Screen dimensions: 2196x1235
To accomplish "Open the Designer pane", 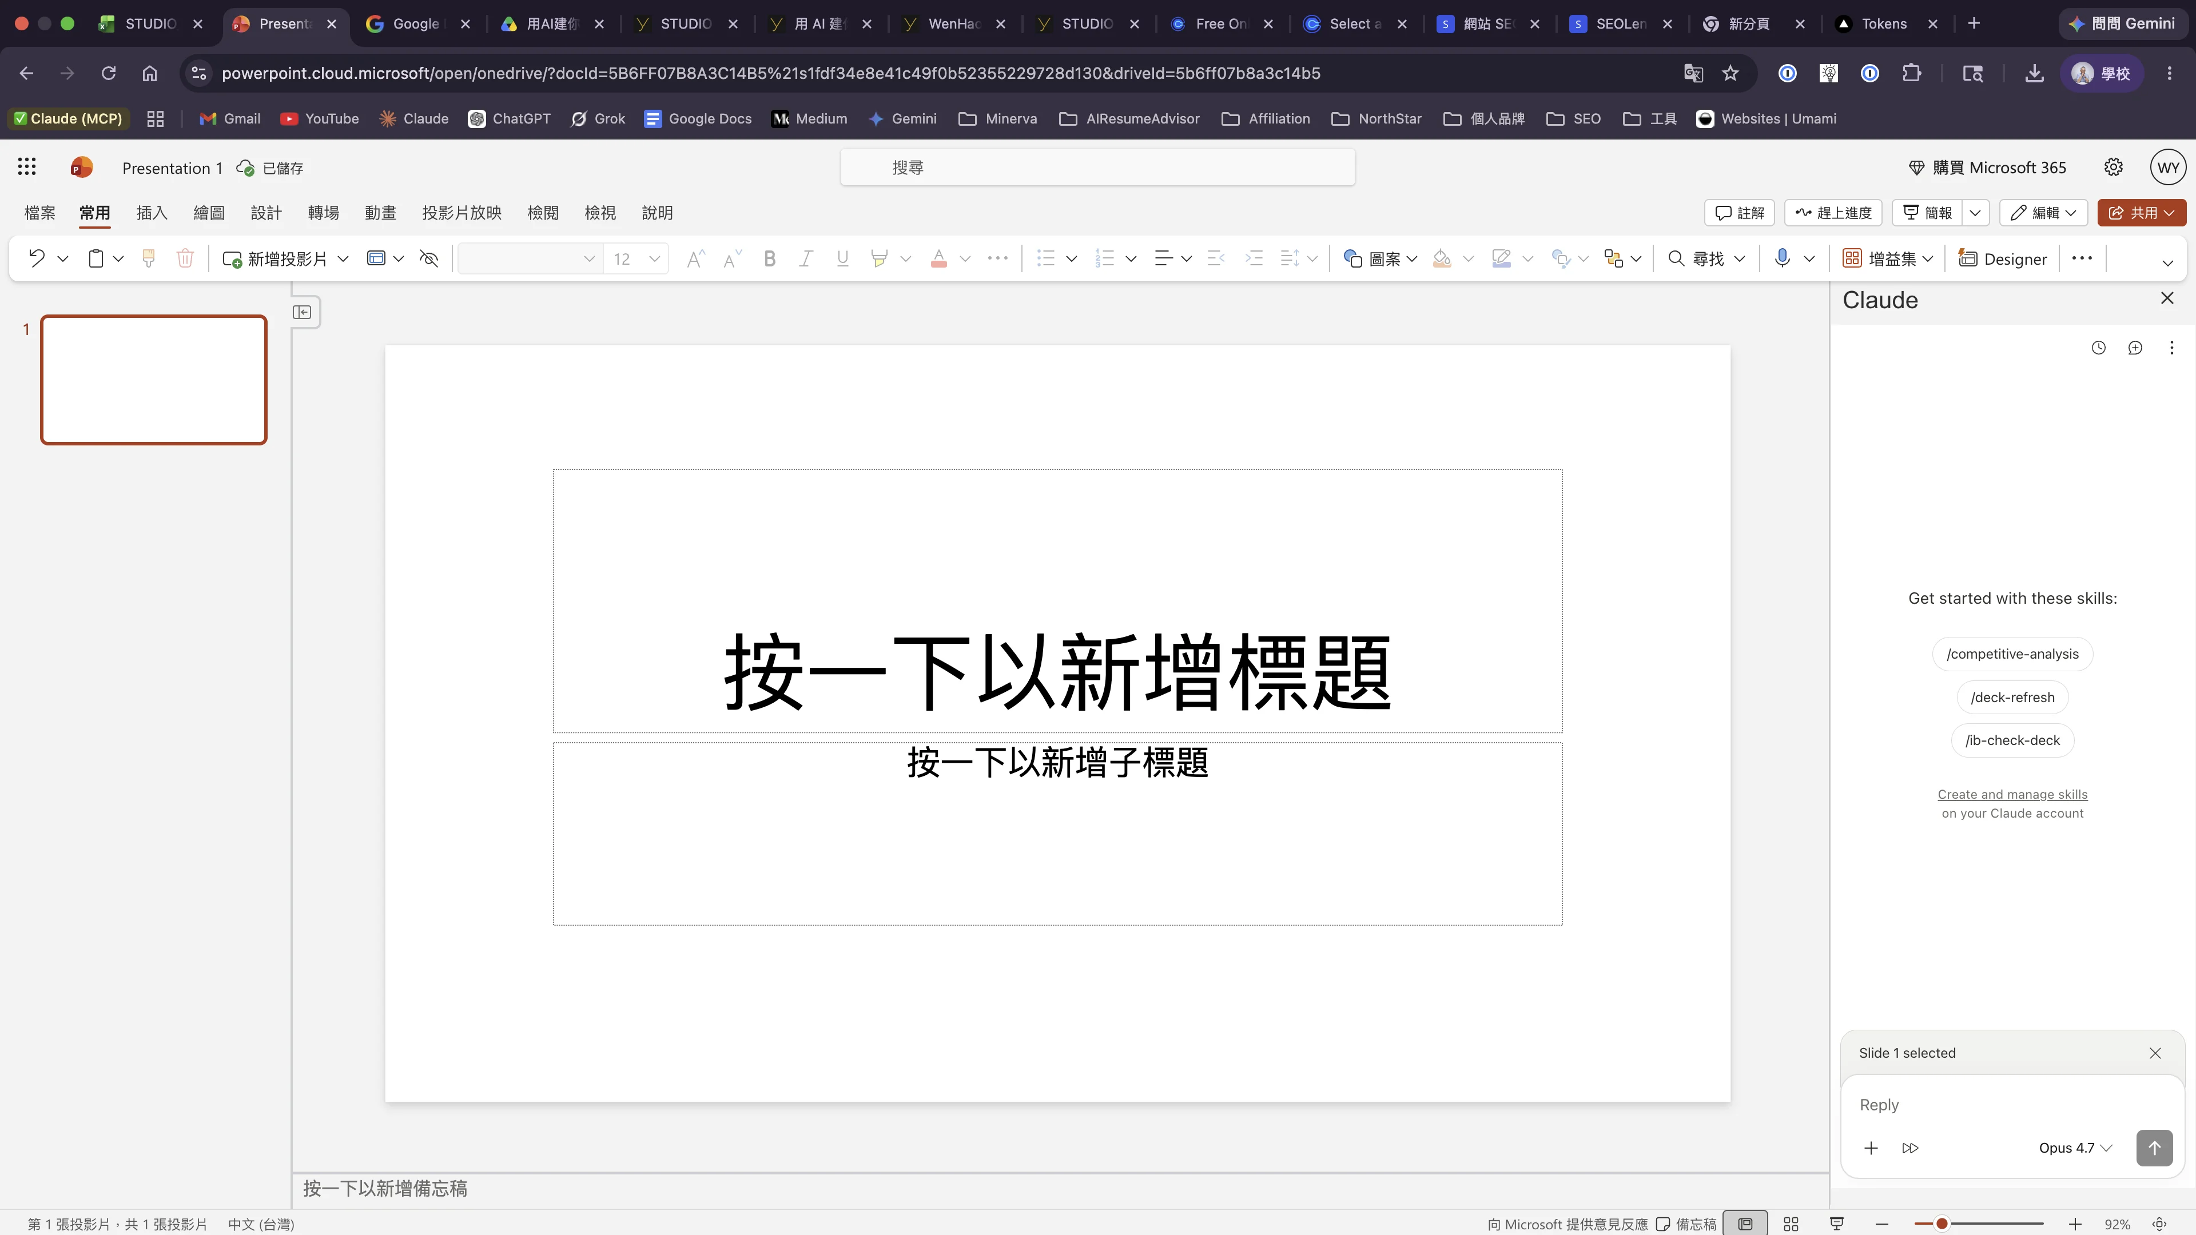I will [x=2003, y=258].
